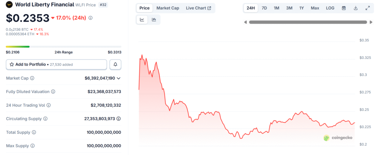The image size is (379, 155).
Task: Switch to line chart view icon
Action: [142, 20]
